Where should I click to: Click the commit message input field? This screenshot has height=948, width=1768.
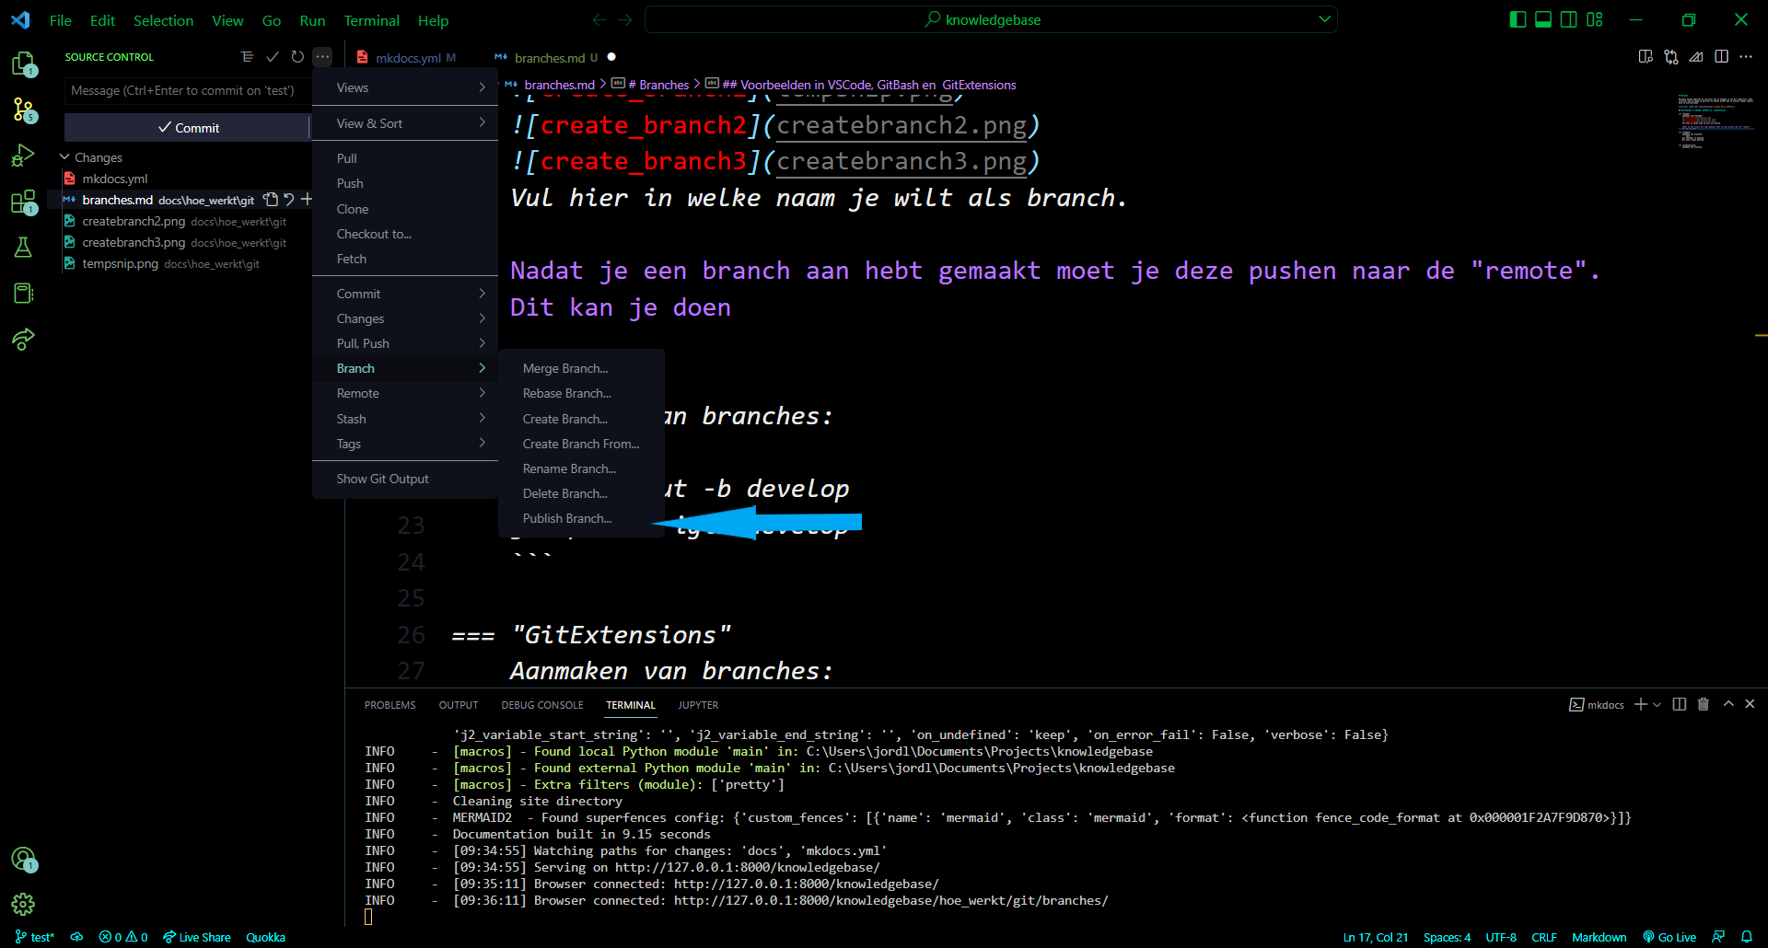point(188,90)
